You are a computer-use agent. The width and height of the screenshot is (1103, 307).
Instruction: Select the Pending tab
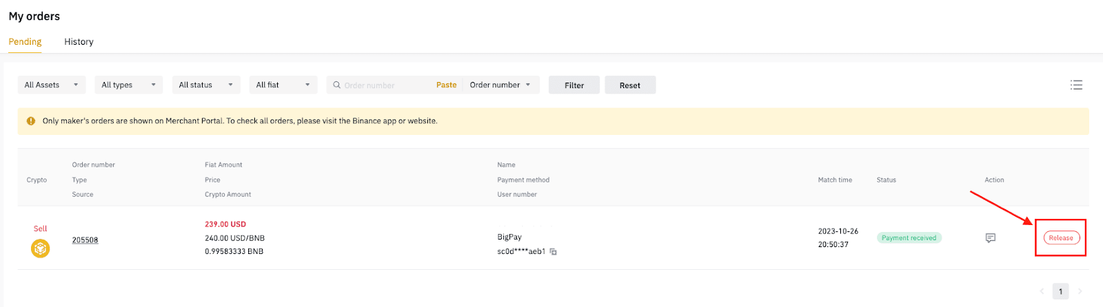25,42
